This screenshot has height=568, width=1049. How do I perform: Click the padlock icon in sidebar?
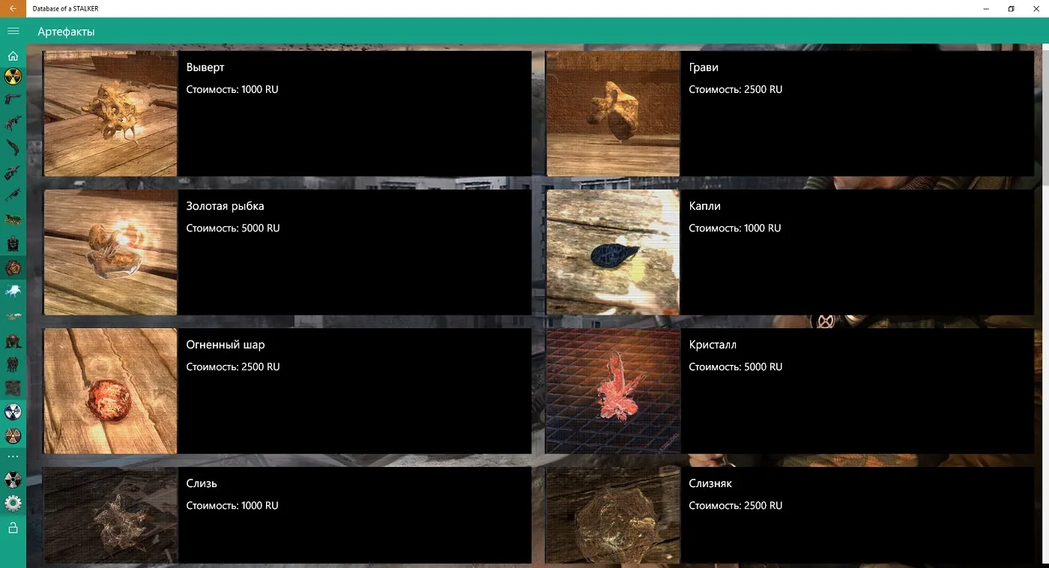tap(13, 528)
